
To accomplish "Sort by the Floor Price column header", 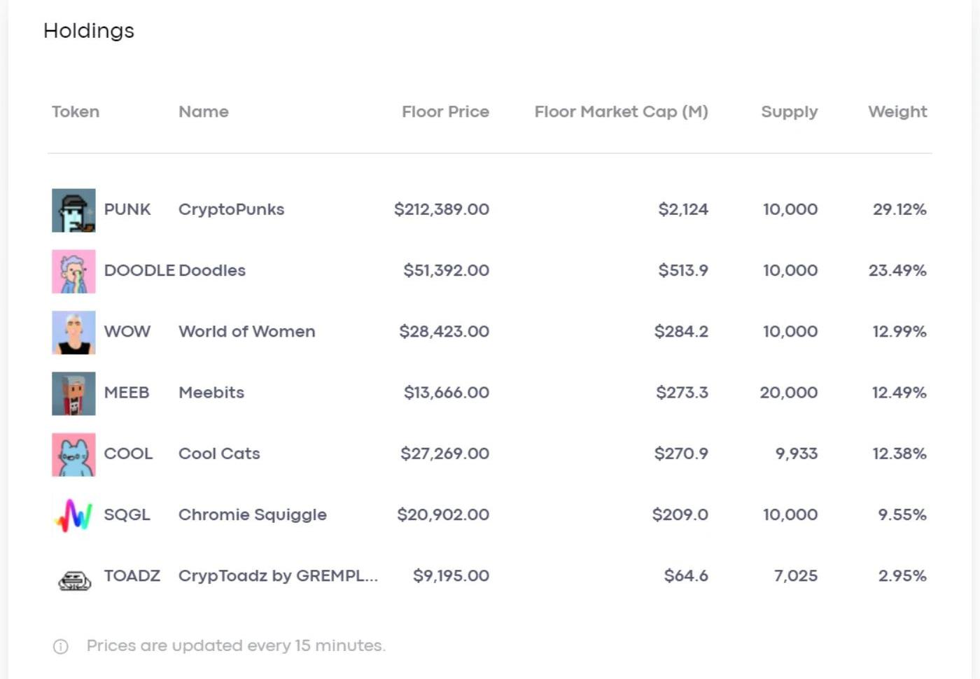I will pyautogui.click(x=445, y=112).
